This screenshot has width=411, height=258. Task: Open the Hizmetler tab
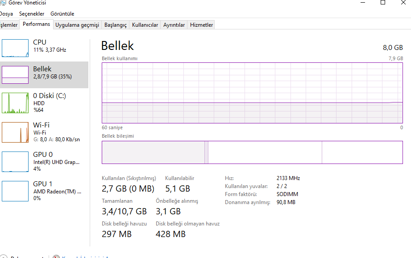coord(202,25)
